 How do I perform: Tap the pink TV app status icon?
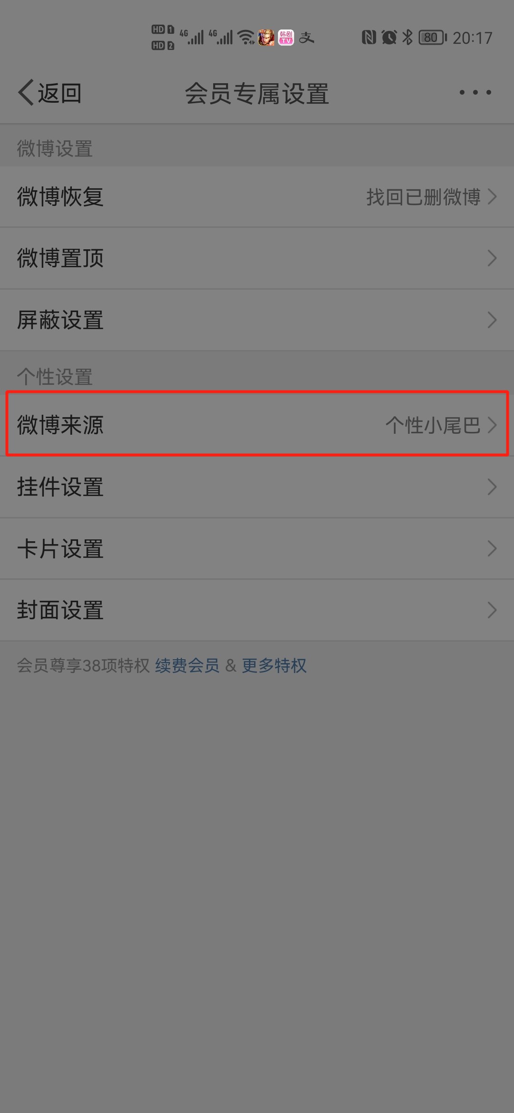pos(286,38)
